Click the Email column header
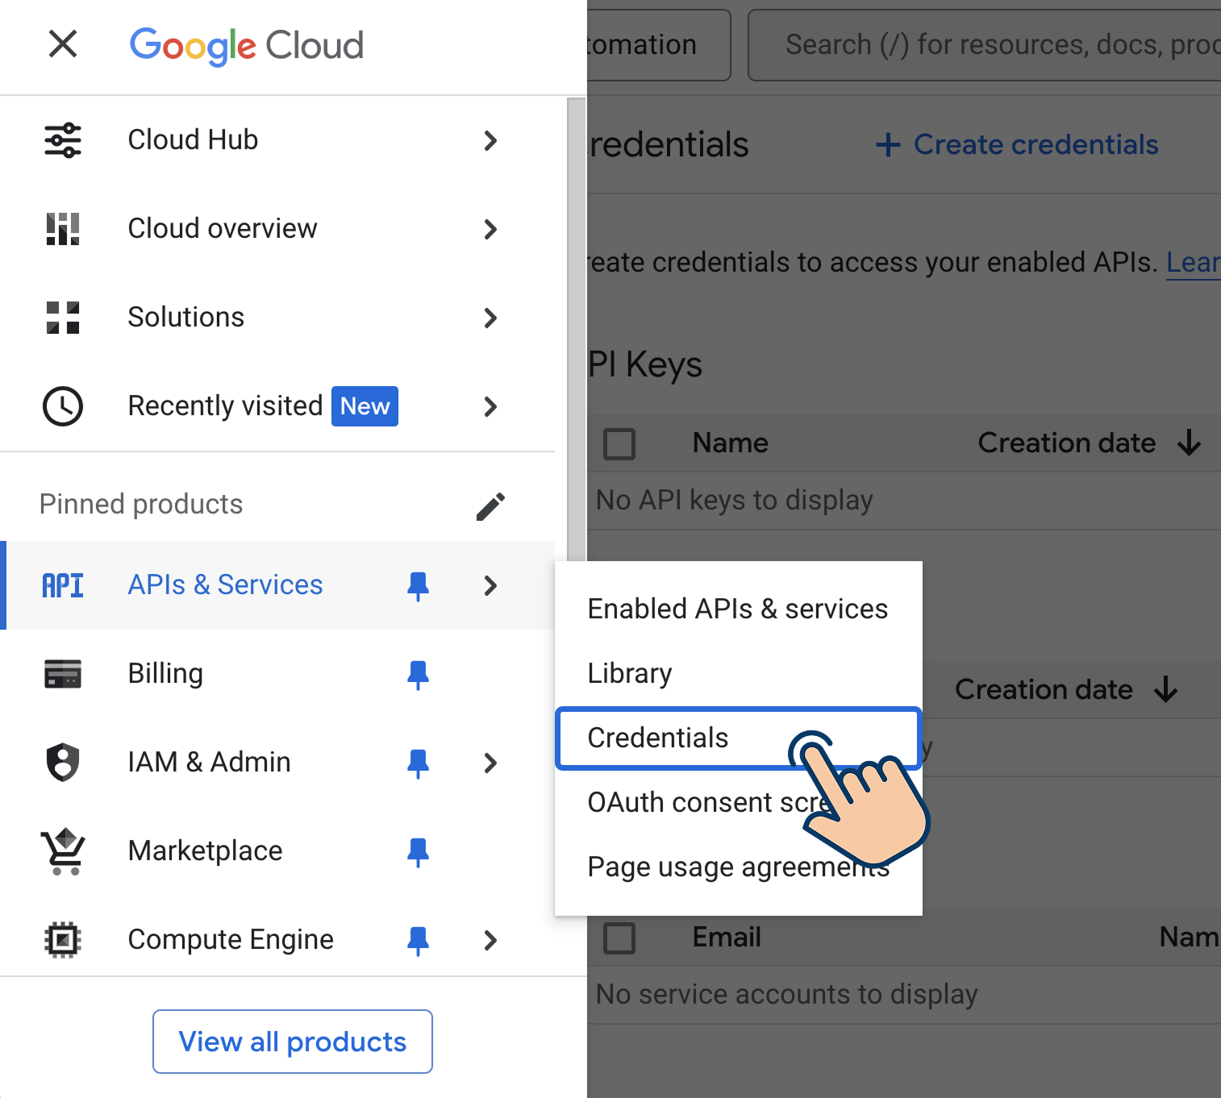The height and width of the screenshot is (1098, 1221). [x=727, y=938]
